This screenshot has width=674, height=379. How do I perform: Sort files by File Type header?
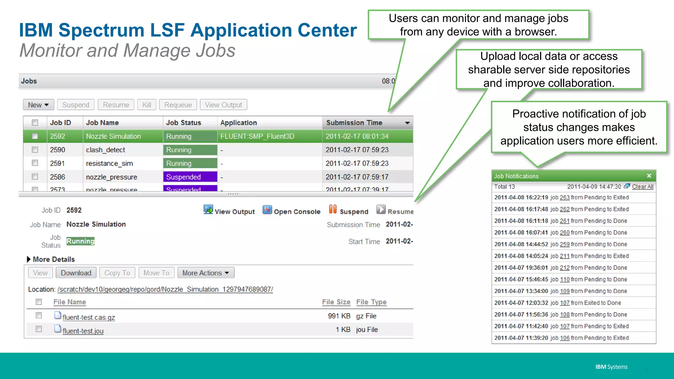(x=371, y=302)
